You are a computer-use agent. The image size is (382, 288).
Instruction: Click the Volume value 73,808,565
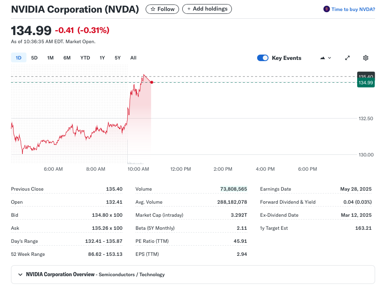click(234, 189)
